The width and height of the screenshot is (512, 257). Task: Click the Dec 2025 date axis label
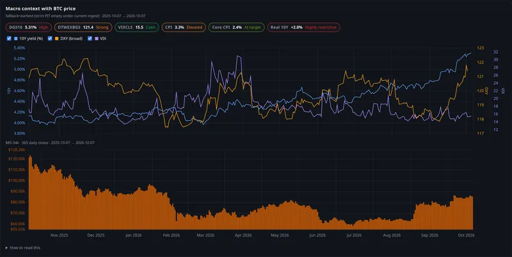[95, 235]
